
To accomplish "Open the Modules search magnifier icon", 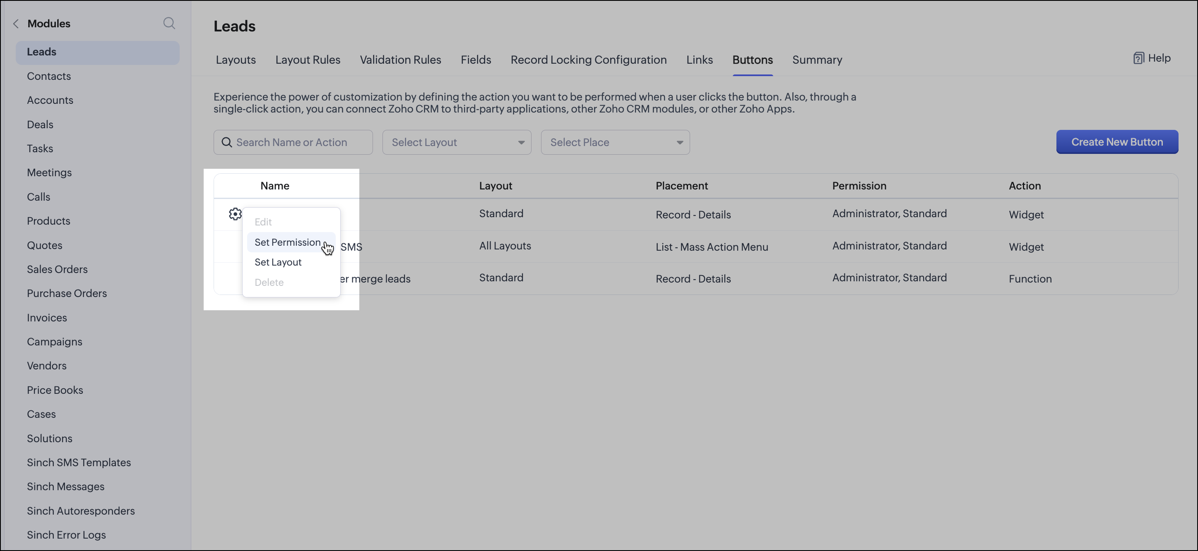I will pyautogui.click(x=169, y=23).
